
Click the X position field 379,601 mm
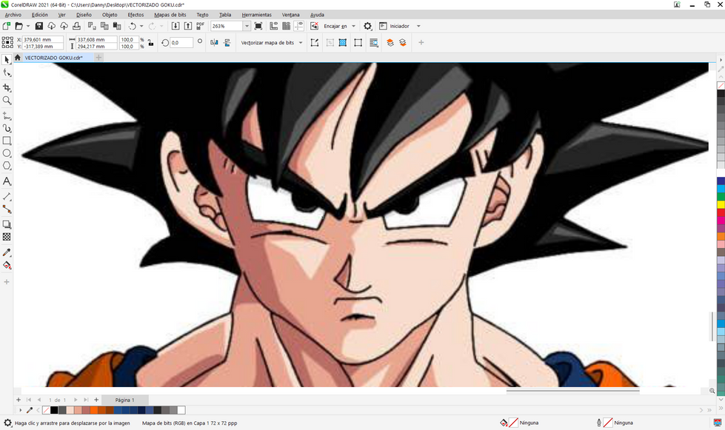coord(42,40)
